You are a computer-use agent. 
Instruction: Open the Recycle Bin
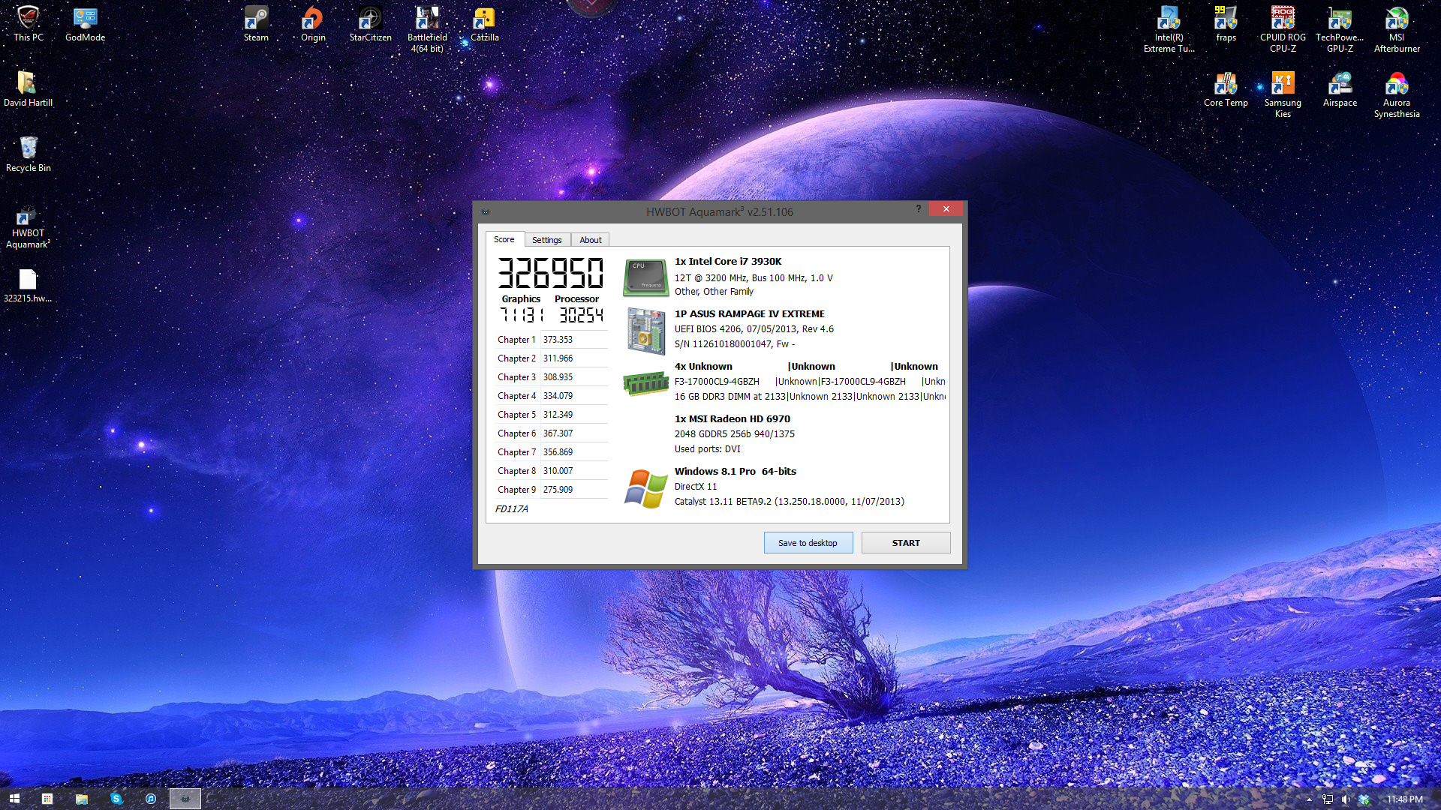coord(28,154)
